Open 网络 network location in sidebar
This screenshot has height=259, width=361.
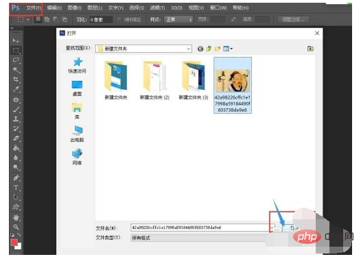(x=77, y=157)
